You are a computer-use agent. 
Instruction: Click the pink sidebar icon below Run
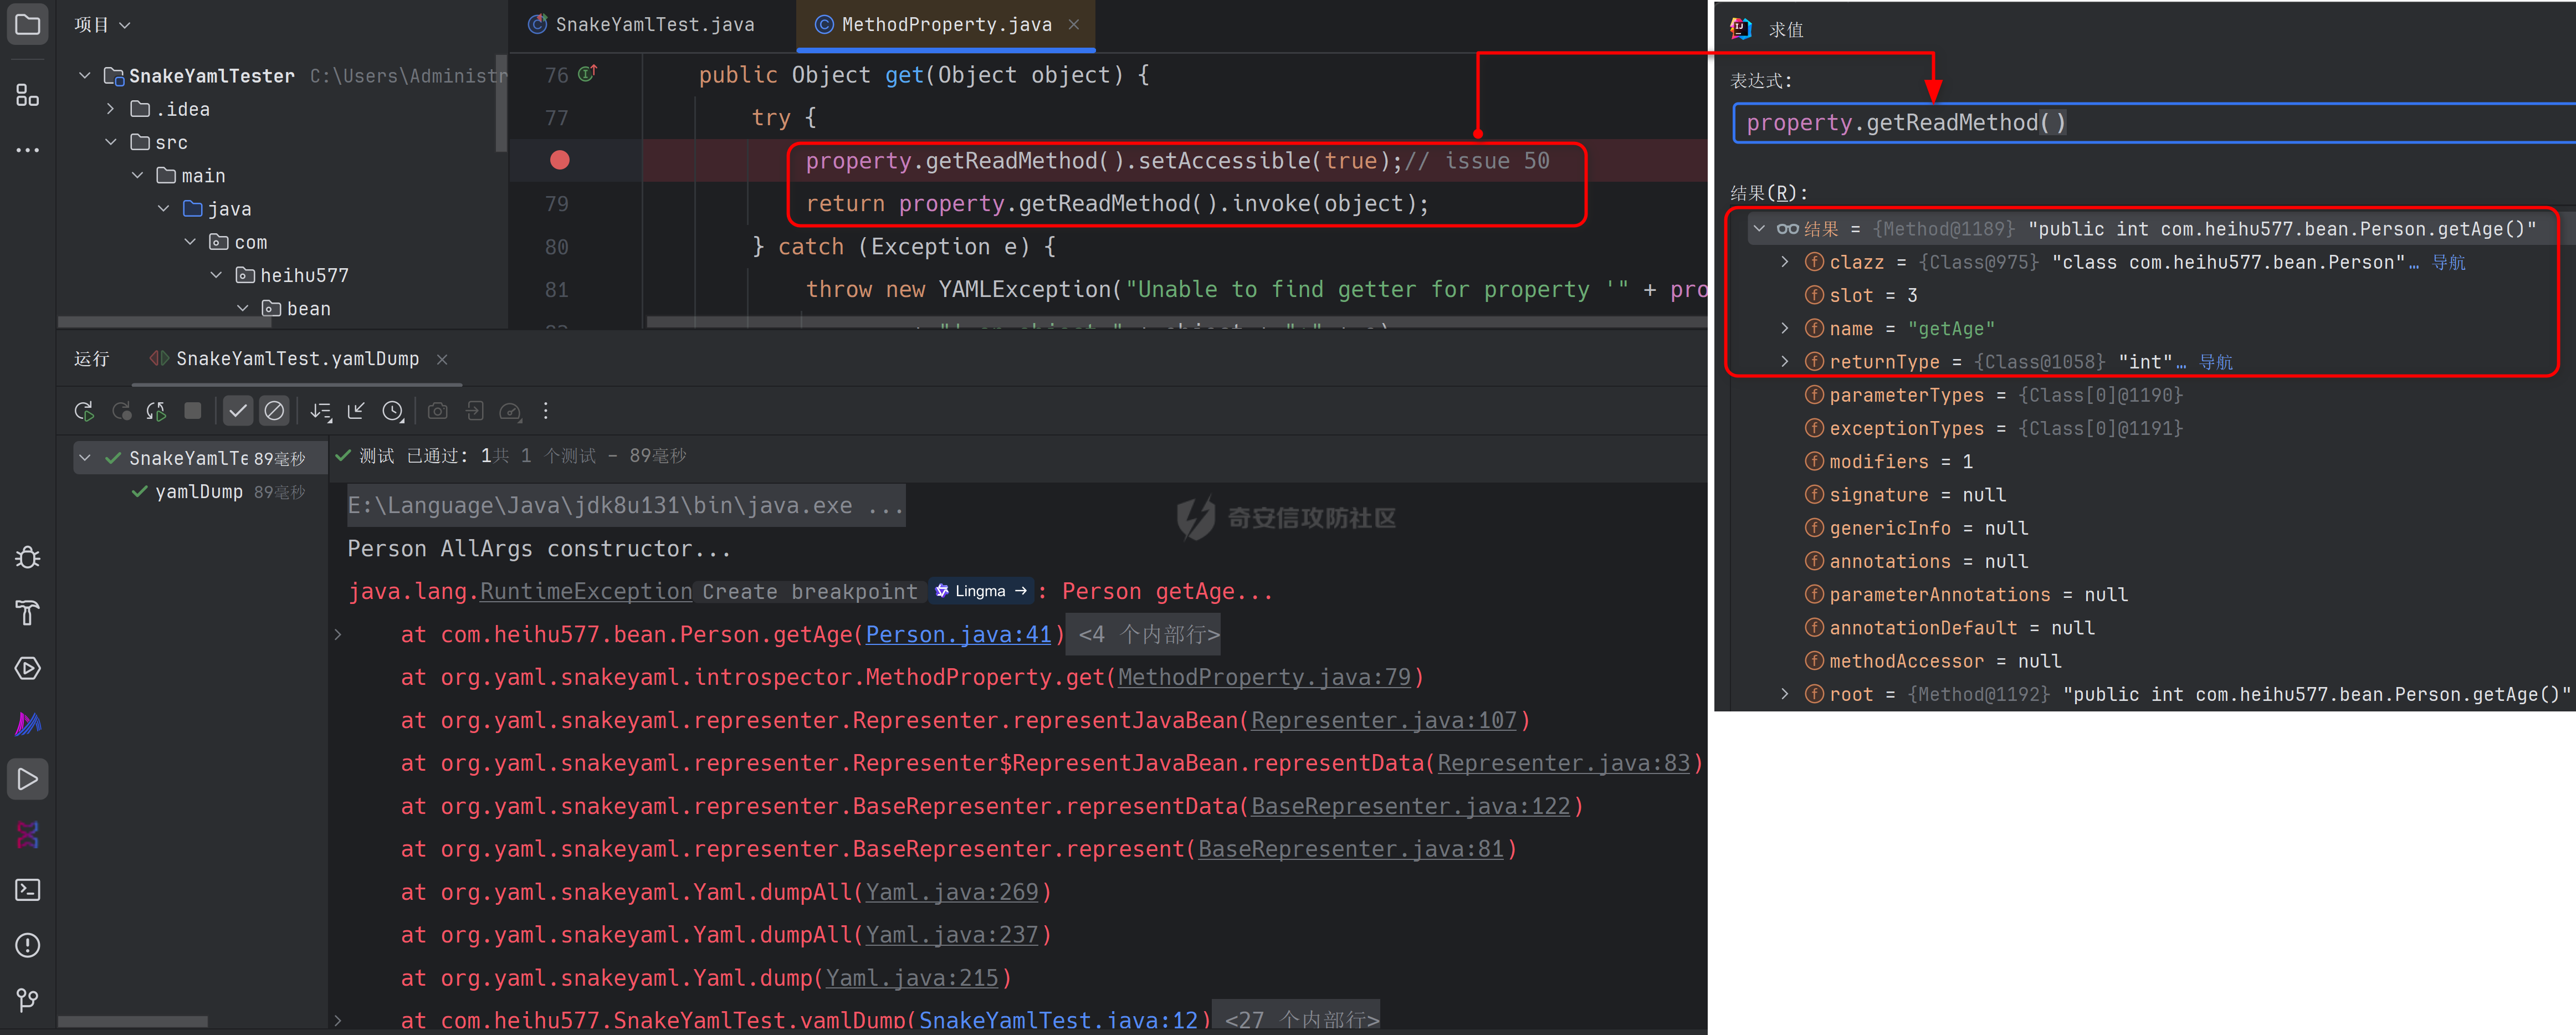[28, 834]
